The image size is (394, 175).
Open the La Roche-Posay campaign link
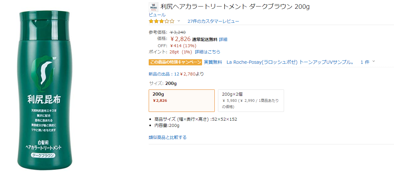290,62
